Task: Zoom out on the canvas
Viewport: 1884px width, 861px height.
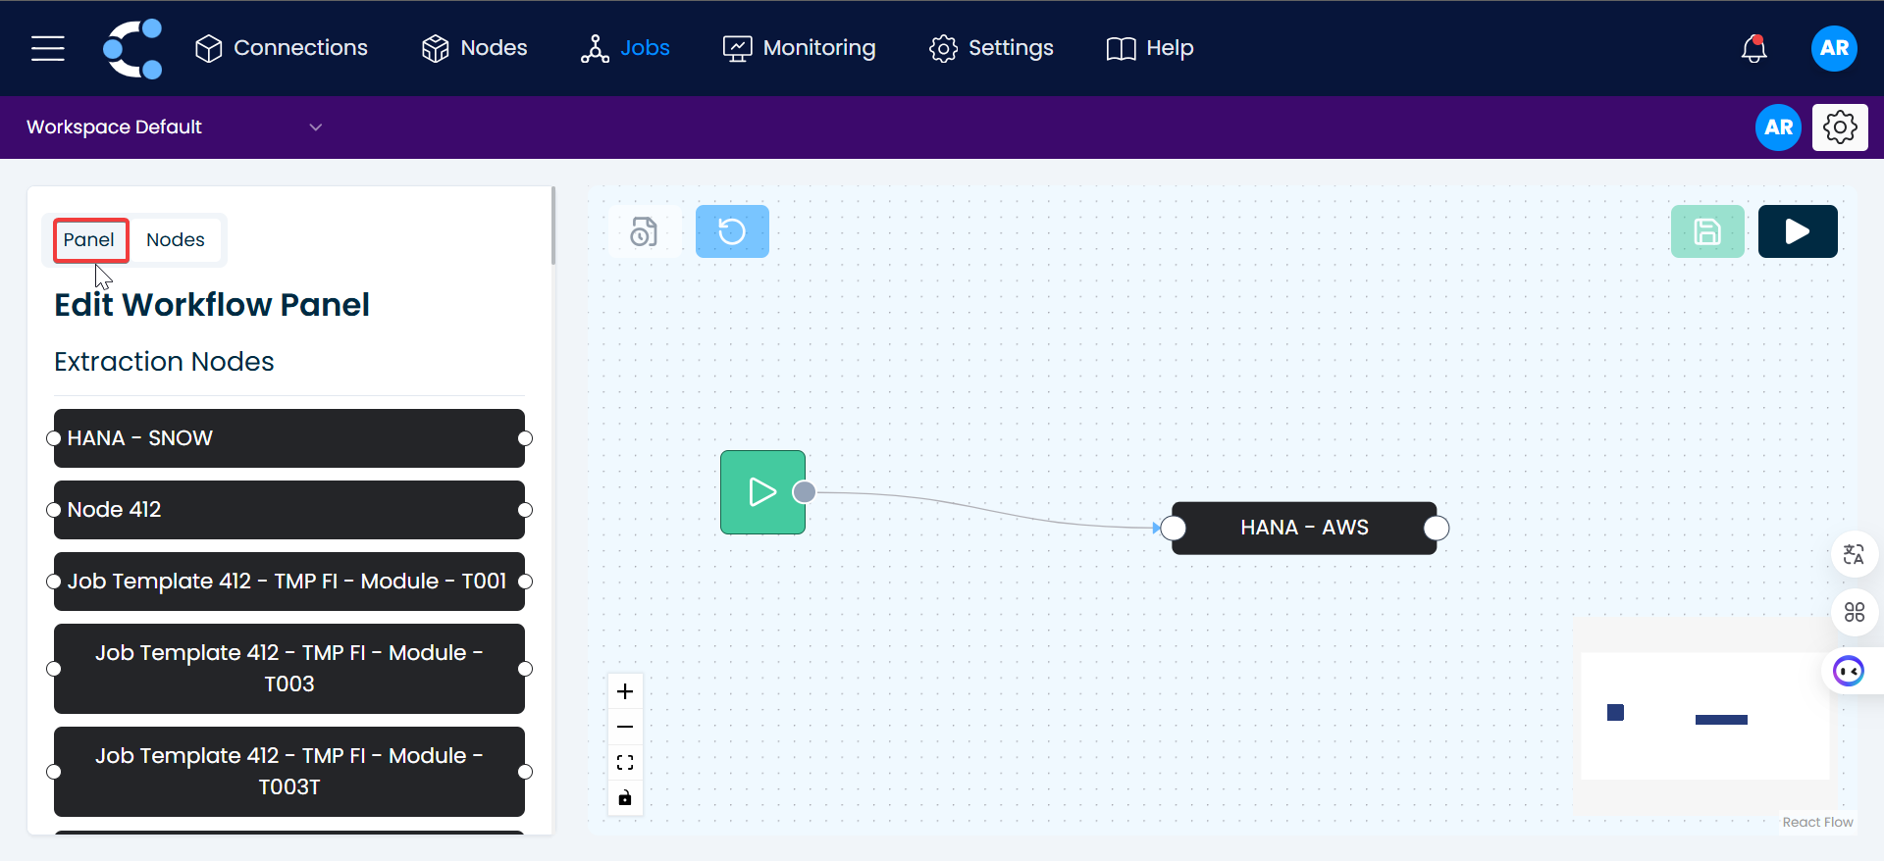Action: (625, 727)
